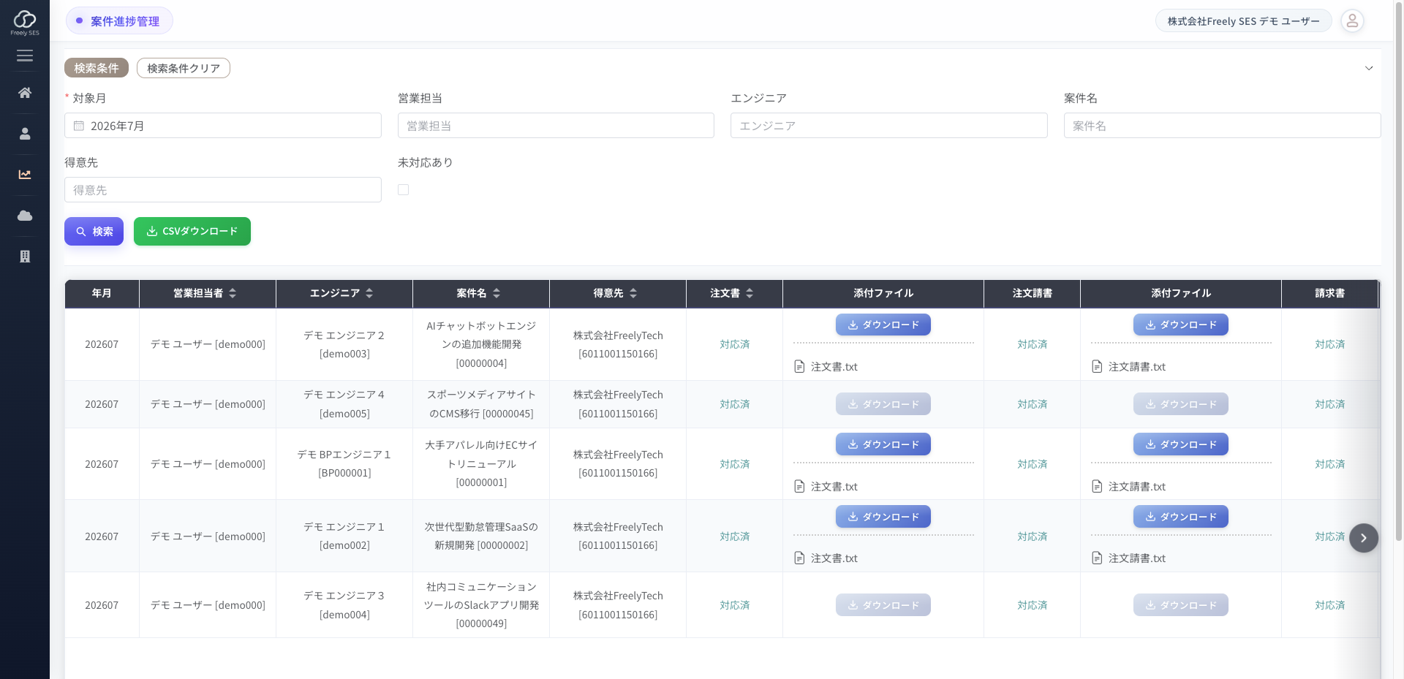Click 注文書 対応済 link in スポーツメディア row
The image size is (1404, 679).
click(735, 404)
